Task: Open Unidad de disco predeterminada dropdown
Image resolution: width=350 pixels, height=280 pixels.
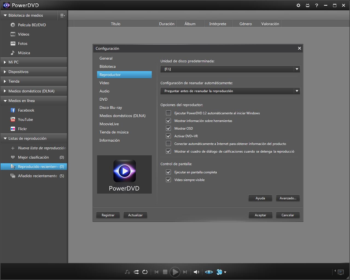Action: [230, 69]
